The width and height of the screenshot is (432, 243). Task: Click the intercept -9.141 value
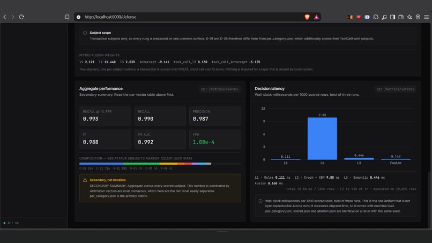pyautogui.click(x=154, y=62)
